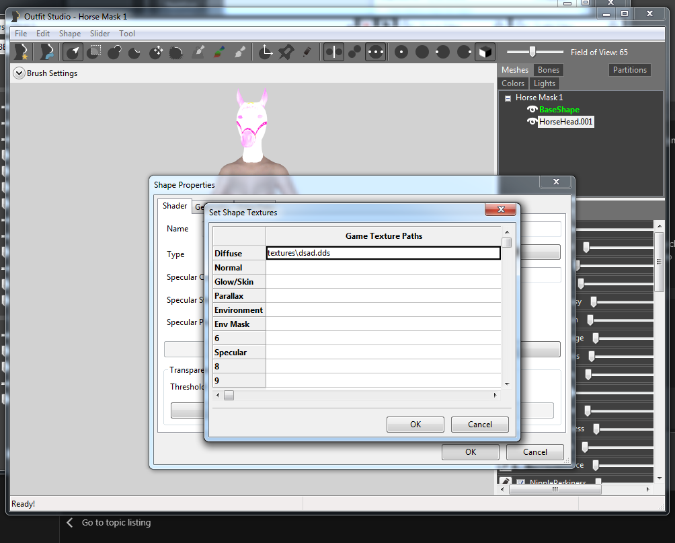675x543 pixels.
Task: Select the Smooth brush spiky icon
Action: tap(176, 52)
